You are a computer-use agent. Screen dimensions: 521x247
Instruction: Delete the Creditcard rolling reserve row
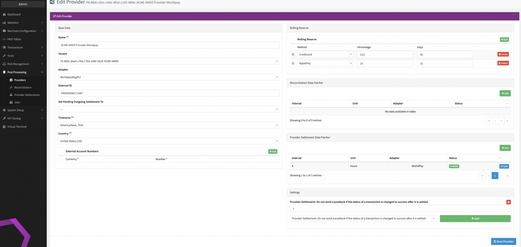pos(503,54)
